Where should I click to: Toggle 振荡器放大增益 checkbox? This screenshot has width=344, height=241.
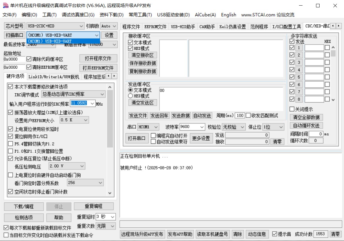point(10,112)
